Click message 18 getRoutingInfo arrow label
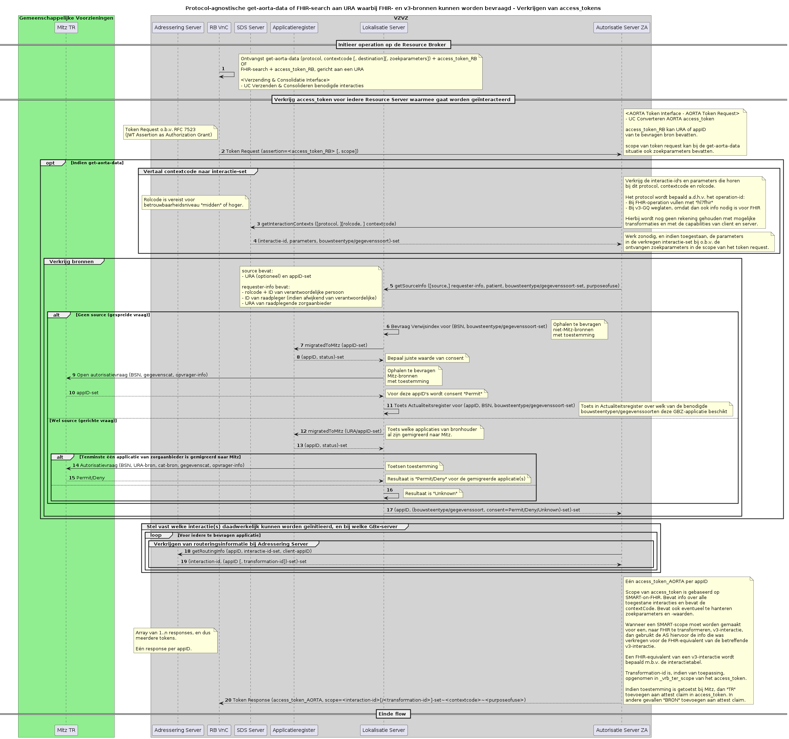789x739 pixels. click(248, 551)
